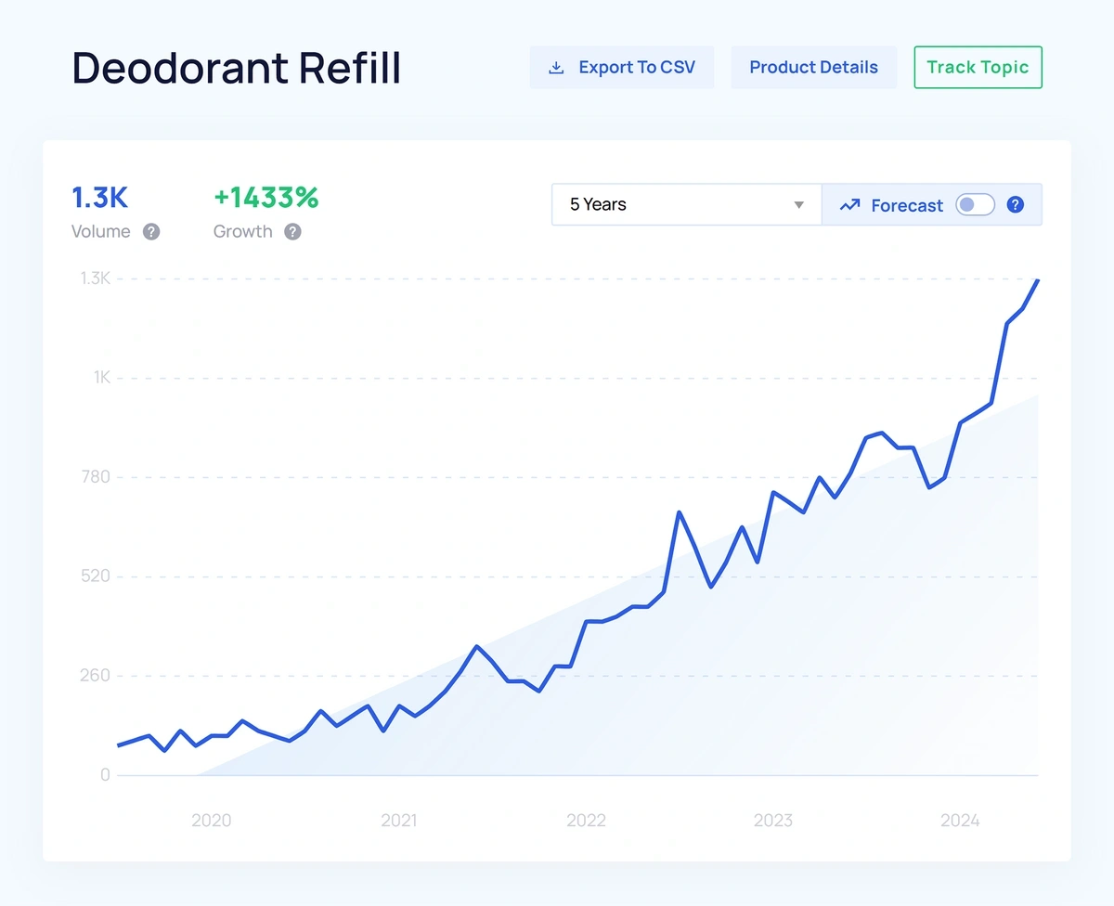Click the Track Topic button

(978, 68)
